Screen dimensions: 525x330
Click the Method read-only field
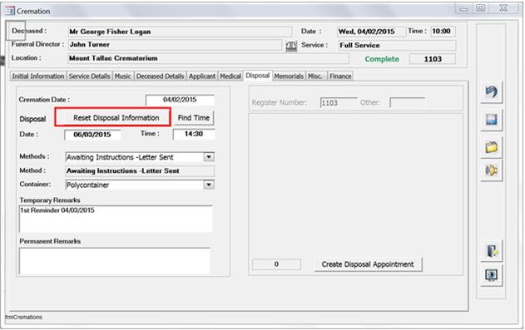(x=140, y=171)
